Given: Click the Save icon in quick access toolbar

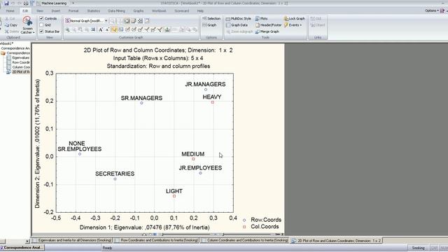Looking at the screenshot, I should [x=6, y=3].
